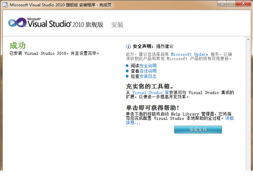Click the bullet beside 阅读安全说明

click(127, 66)
